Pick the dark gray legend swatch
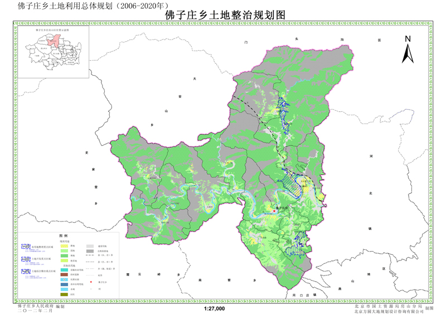446x315 pixels. (x=91, y=250)
